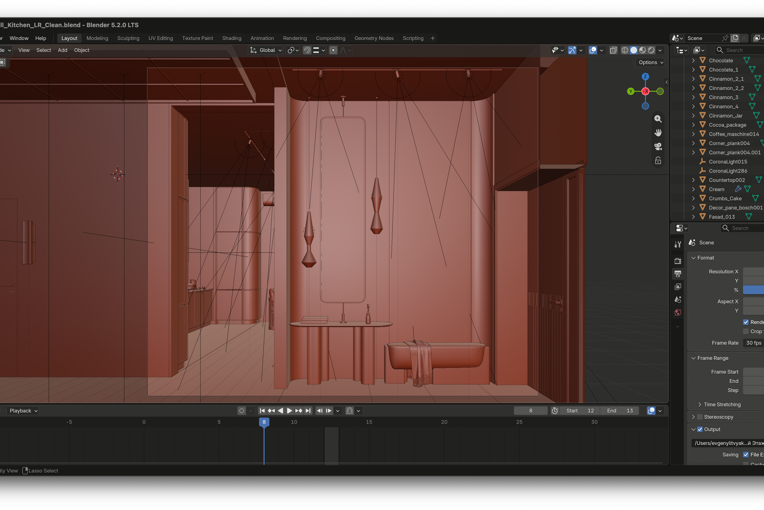764x510 pixels.
Task: Open the Help menu
Action: (41, 38)
